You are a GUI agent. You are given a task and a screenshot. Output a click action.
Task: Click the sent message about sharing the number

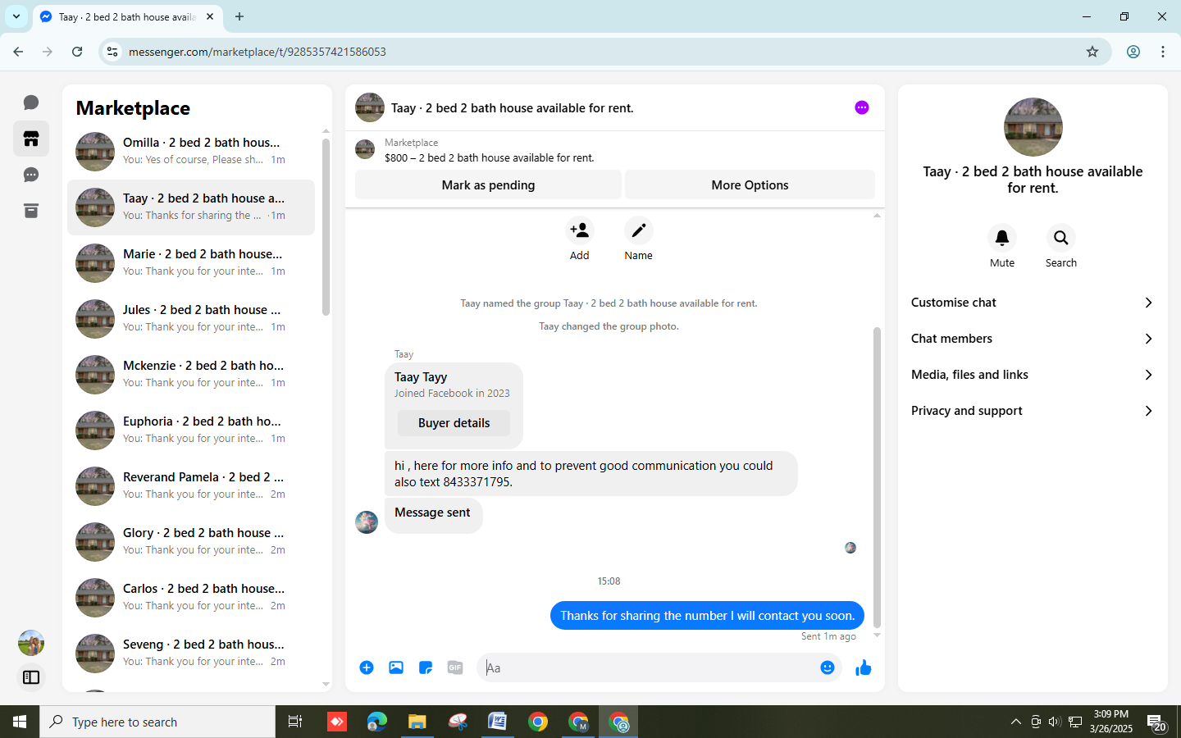(x=707, y=616)
